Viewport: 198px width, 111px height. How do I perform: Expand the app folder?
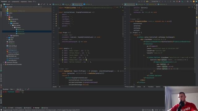coord(7,17)
